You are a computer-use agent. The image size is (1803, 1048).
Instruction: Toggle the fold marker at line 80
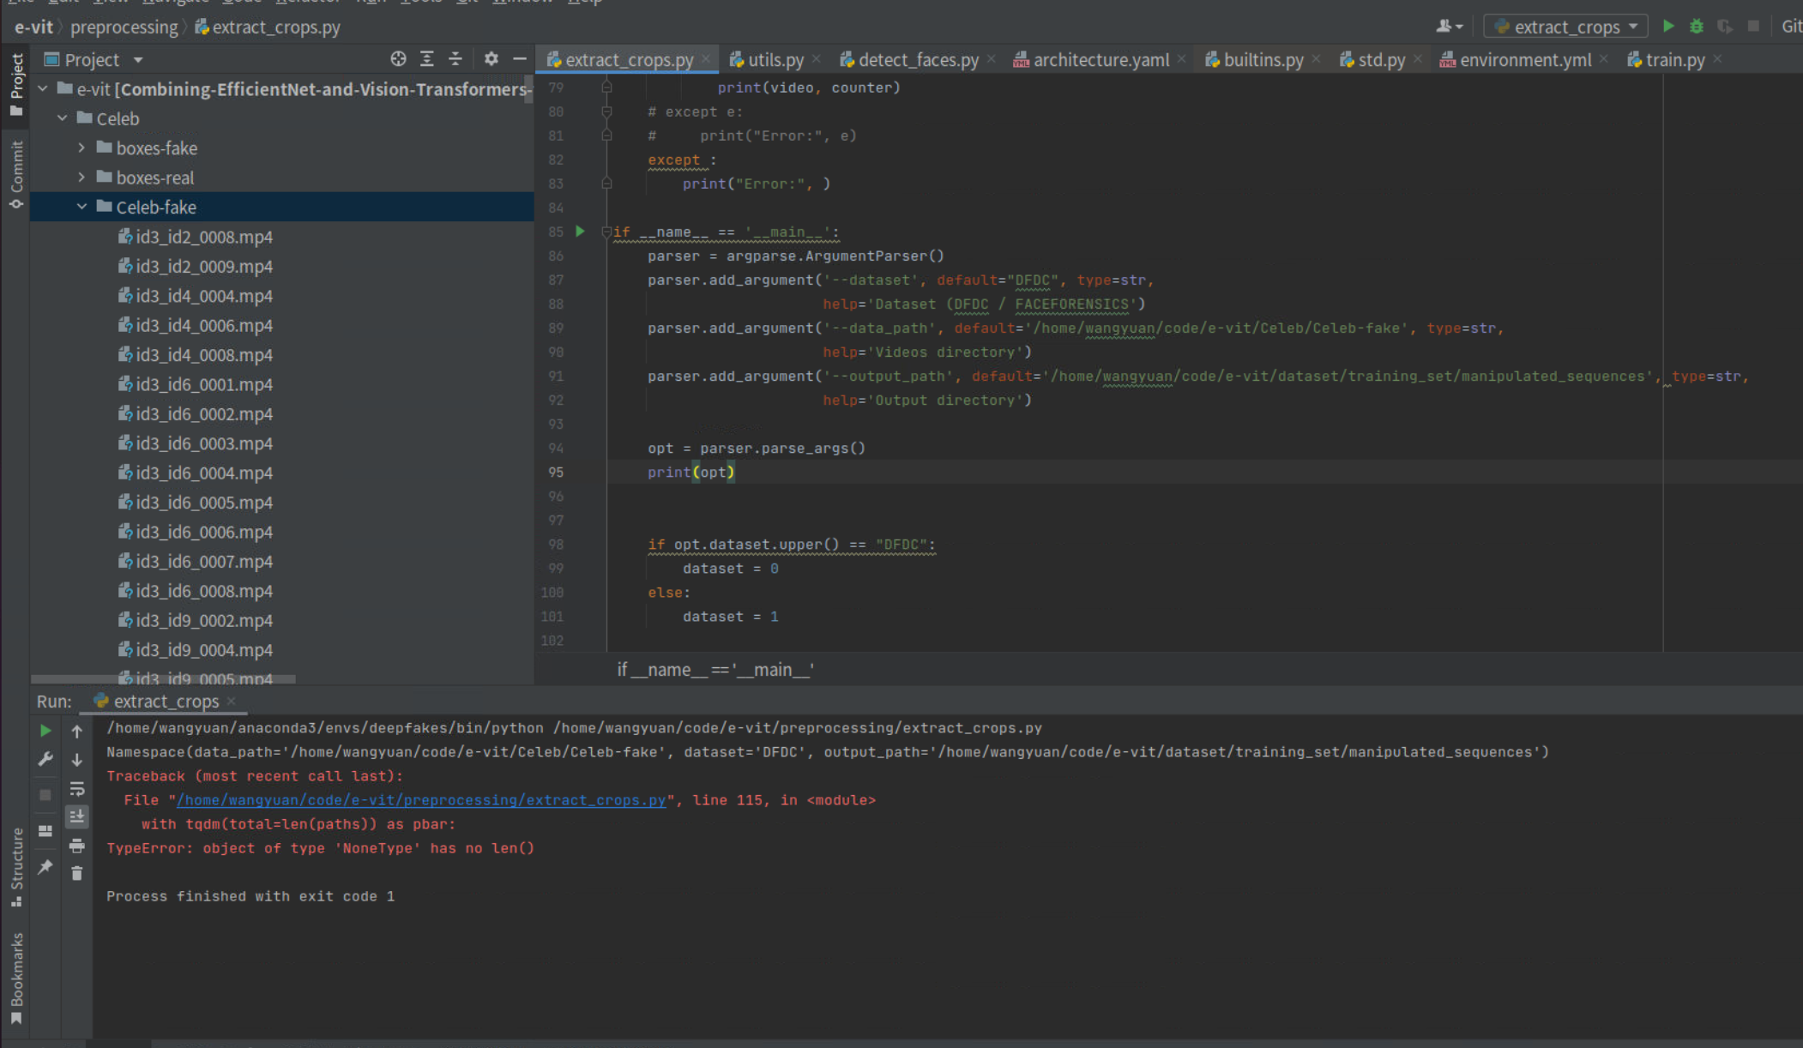click(606, 111)
